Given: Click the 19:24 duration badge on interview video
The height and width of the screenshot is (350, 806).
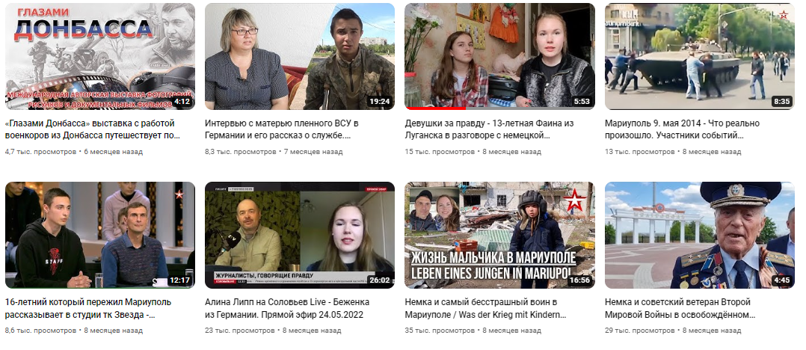Looking at the screenshot, I should [x=379, y=101].
